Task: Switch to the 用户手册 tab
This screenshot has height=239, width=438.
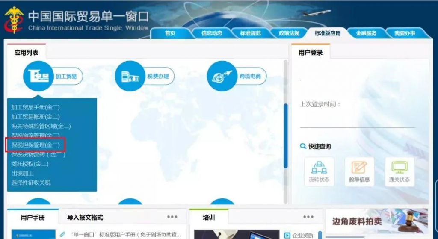Action: (x=33, y=217)
